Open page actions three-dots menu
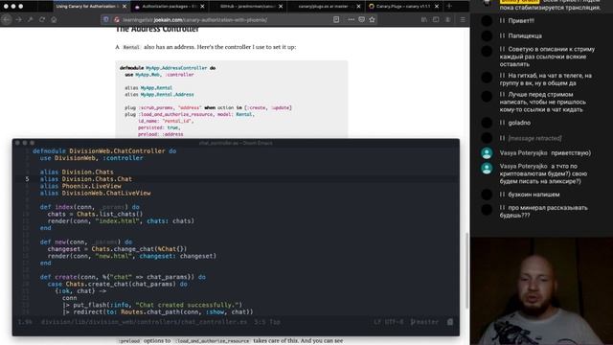Viewport: 613px width, 345px height. (x=352, y=19)
